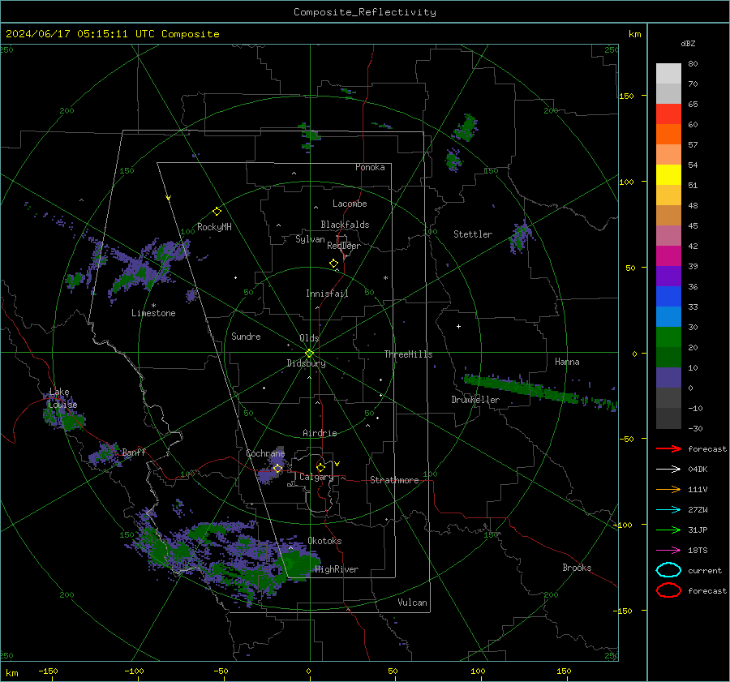Click the Blackfalds label
This screenshot has width=730, height=682.
pyautogui.click(x=345, y=225)
